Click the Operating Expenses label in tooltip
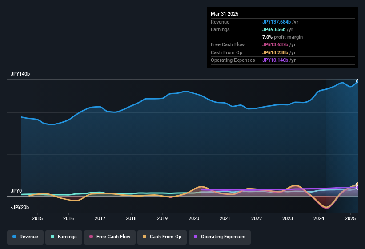365x249 pixels. [x=233, y=60]
